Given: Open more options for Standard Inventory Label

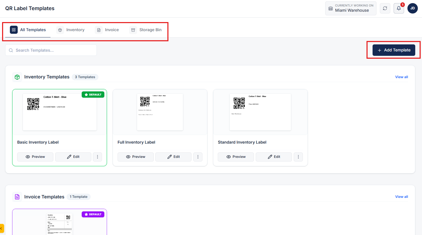Looking at the screenshot, I should [298, 157].
